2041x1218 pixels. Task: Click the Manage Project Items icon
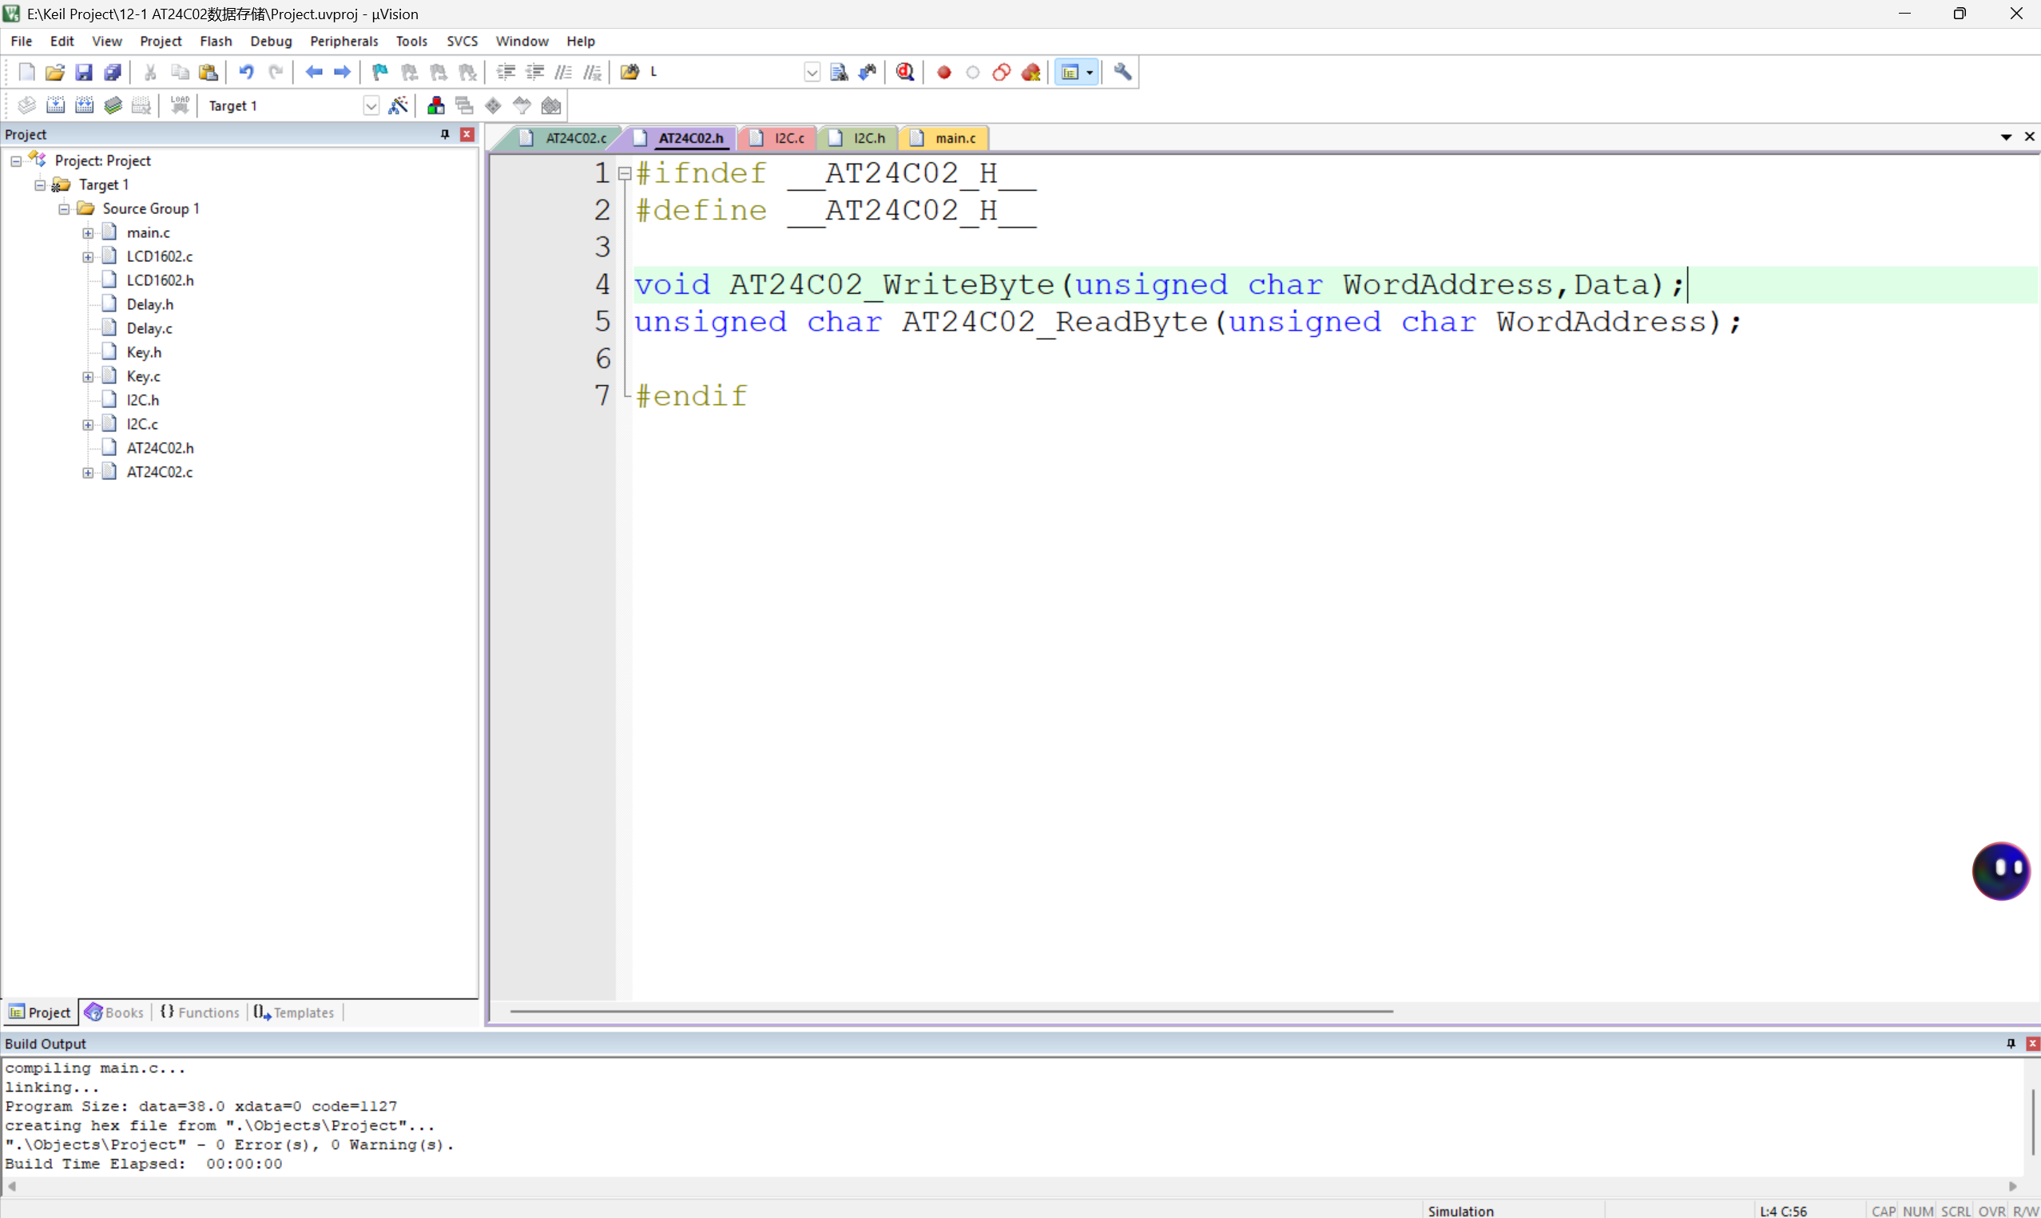click(436, 106)
